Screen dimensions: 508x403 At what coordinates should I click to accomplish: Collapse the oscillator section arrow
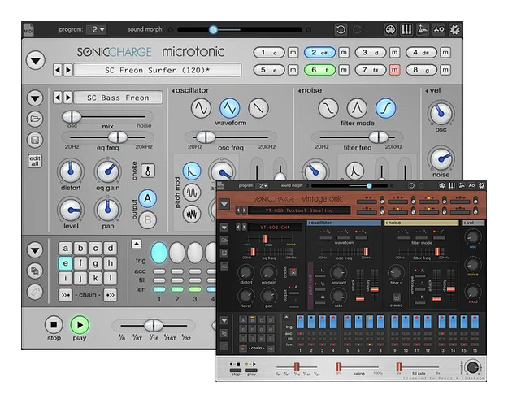click(x=173, y=91)
